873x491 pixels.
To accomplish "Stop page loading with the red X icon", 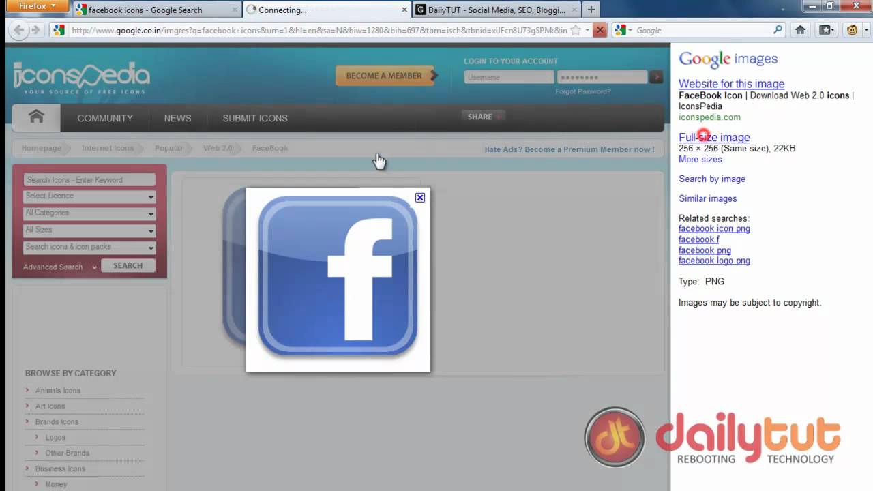I will [x=599, y=30].
